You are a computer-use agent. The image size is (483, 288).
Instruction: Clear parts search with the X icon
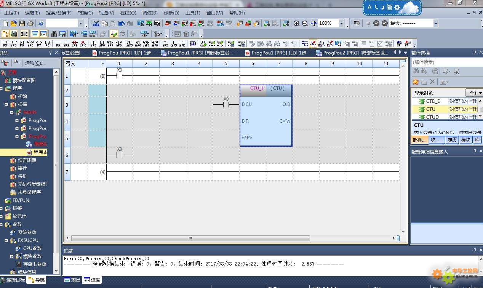[456, 71]
